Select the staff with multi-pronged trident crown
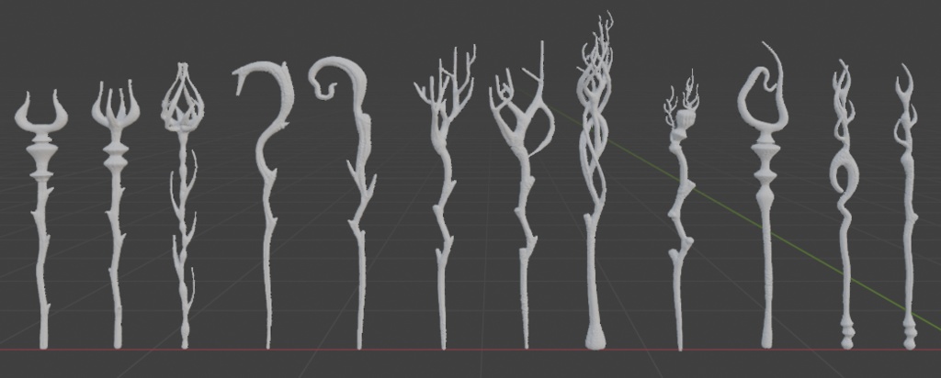The width and height of the screenshot is (941, 378). (117, 214)
